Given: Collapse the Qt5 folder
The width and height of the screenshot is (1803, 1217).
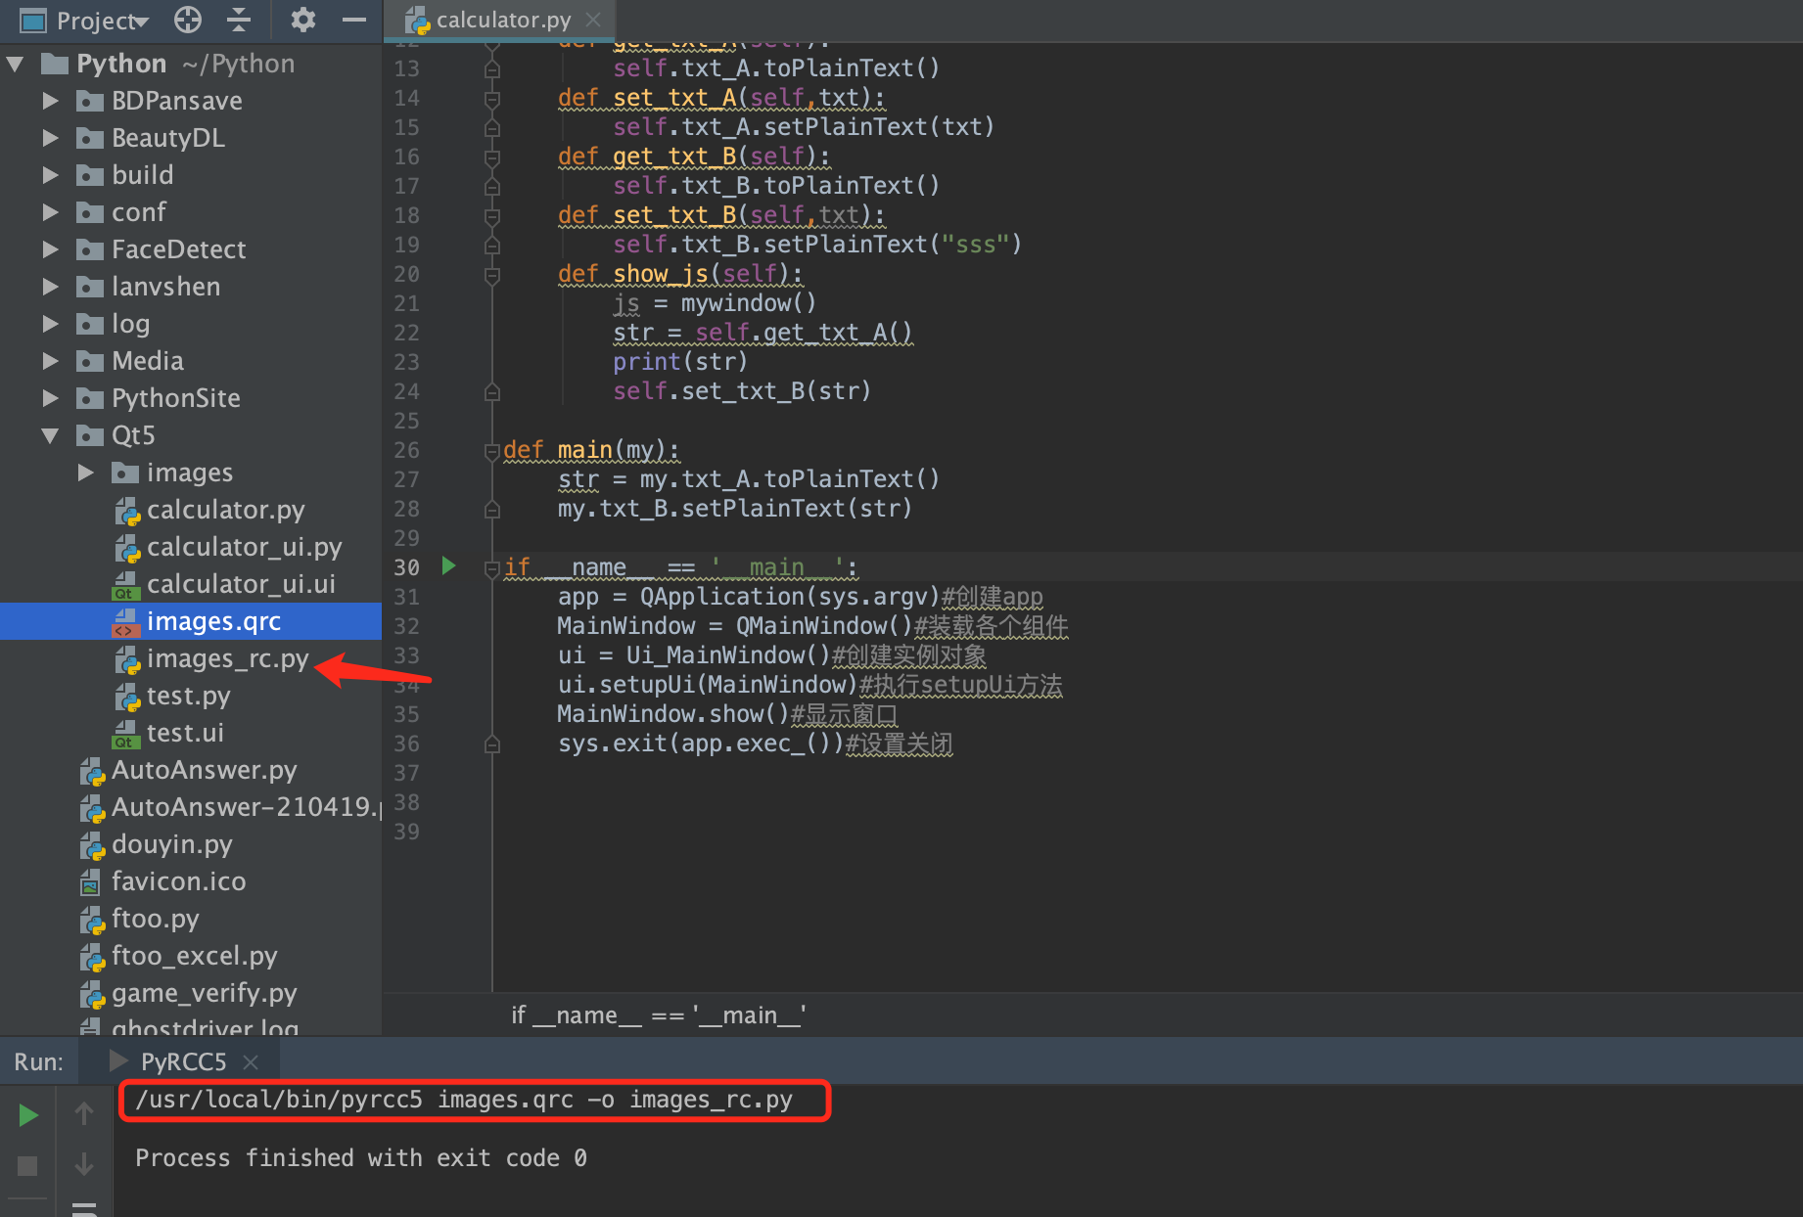Looking at the screenshot, I should click(x=50, y=435).
